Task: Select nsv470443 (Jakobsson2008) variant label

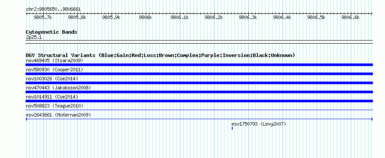Action: pyautogui.click(x=58, y=88)
